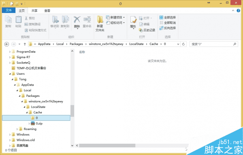Open the Easy access (轻松访问) dropdown
This screenshot has height=155, width=243.
[x=115, y=23]
